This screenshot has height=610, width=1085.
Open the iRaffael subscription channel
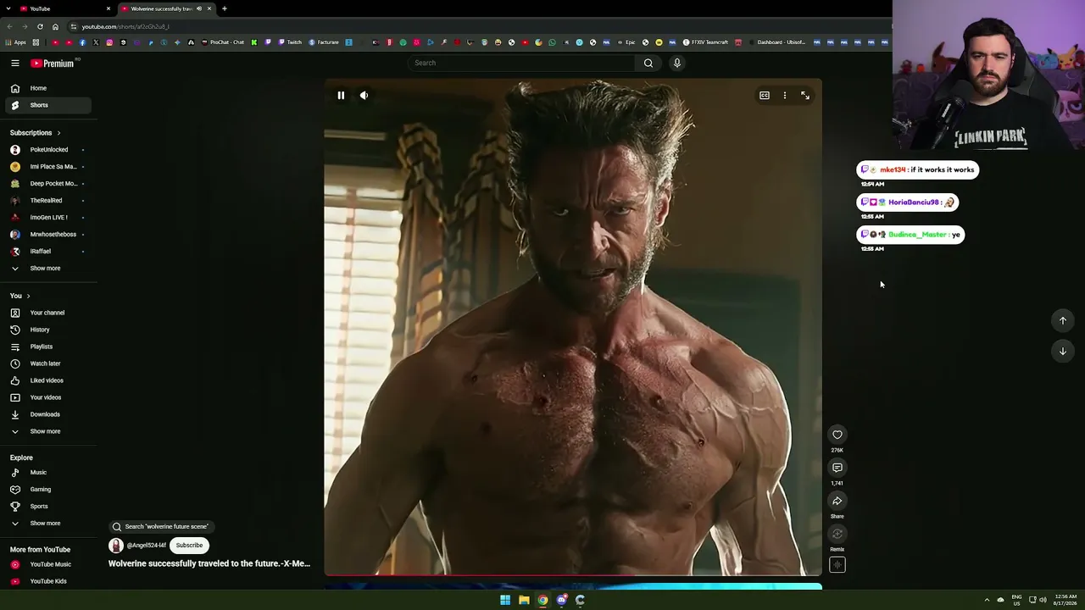(48, 252)
